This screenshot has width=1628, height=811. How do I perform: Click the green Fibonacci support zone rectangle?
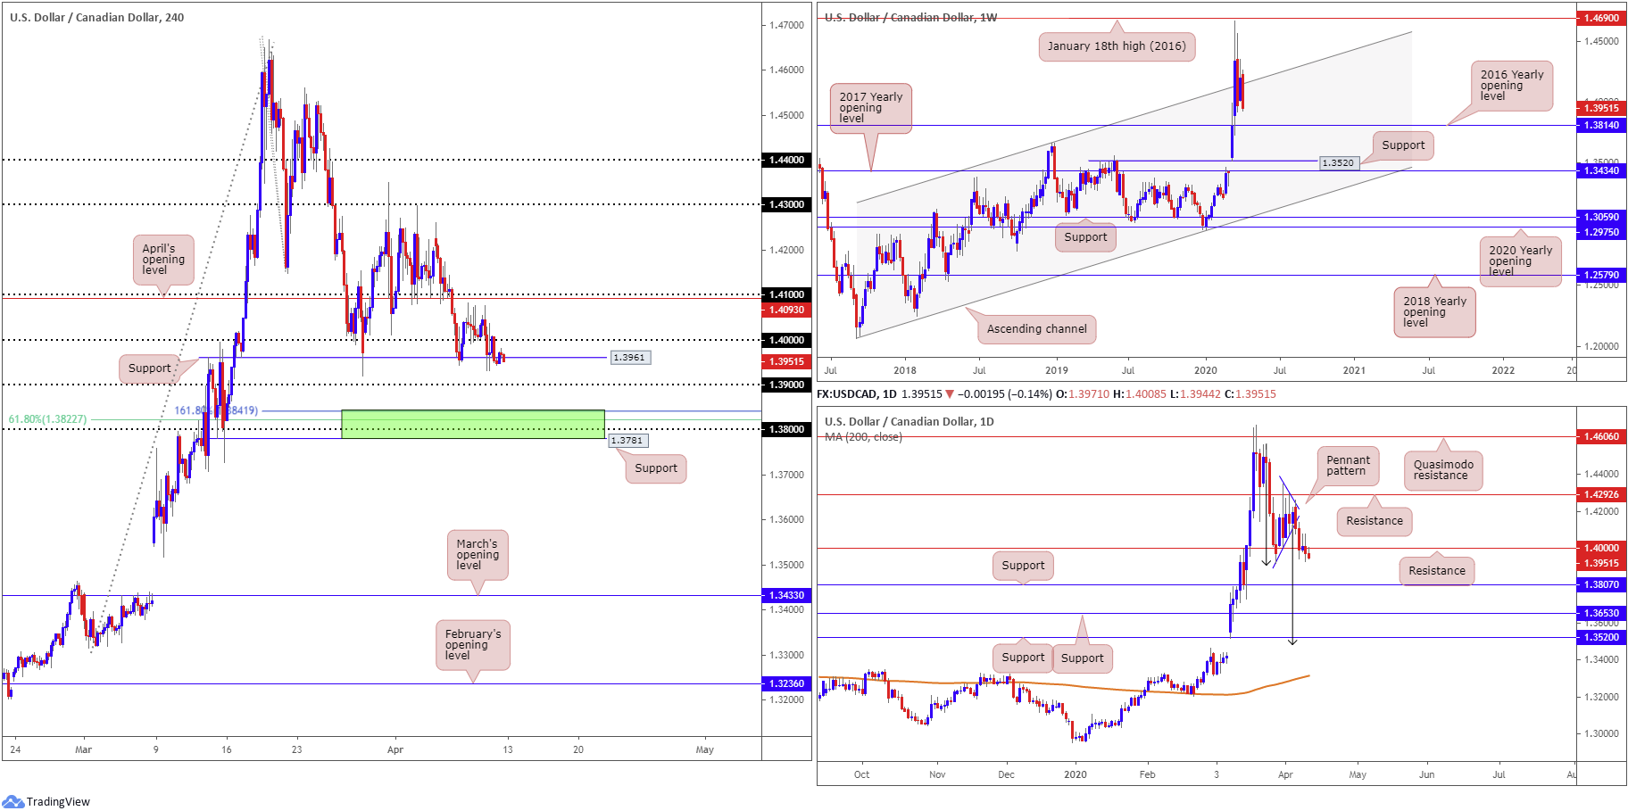(473, 424)
